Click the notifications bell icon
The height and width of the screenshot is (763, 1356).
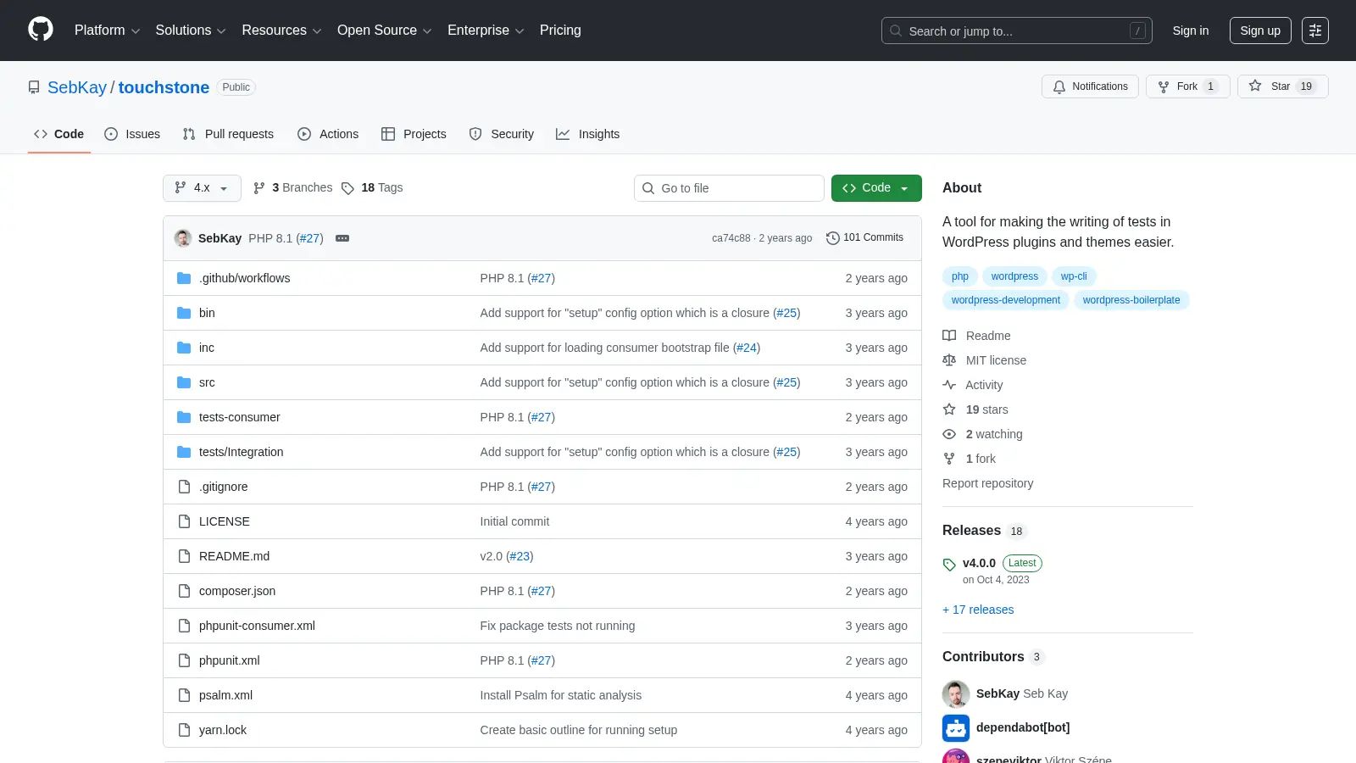pos(1059,86)
